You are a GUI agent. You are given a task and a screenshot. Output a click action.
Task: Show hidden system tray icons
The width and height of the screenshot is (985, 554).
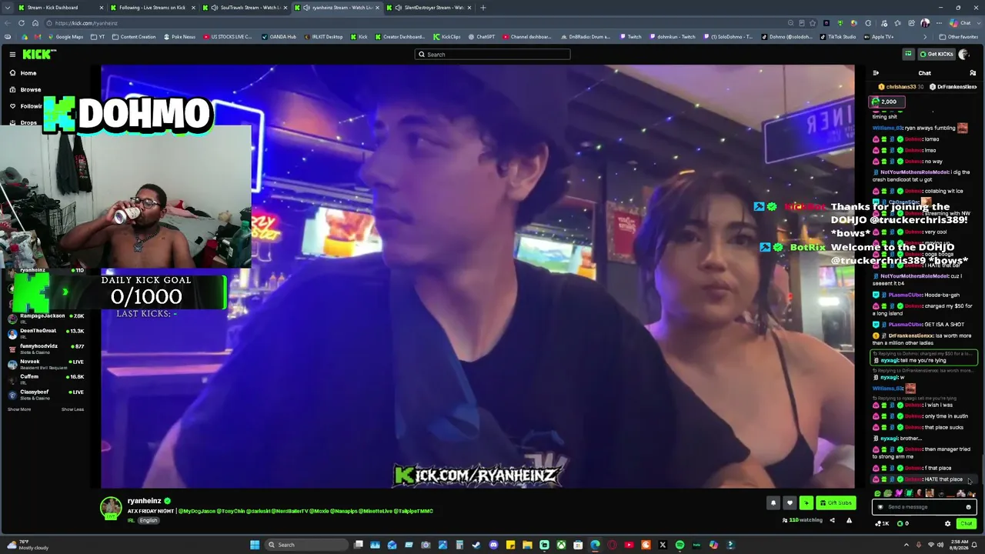907,545
